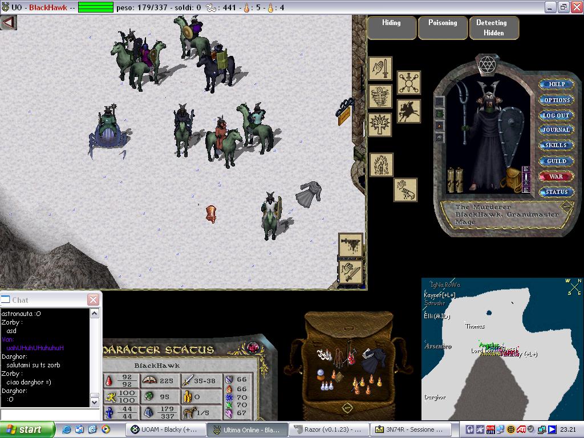
Task: Cast the swirling ankh whirlwind spell icon
Action: pos(380,96)
